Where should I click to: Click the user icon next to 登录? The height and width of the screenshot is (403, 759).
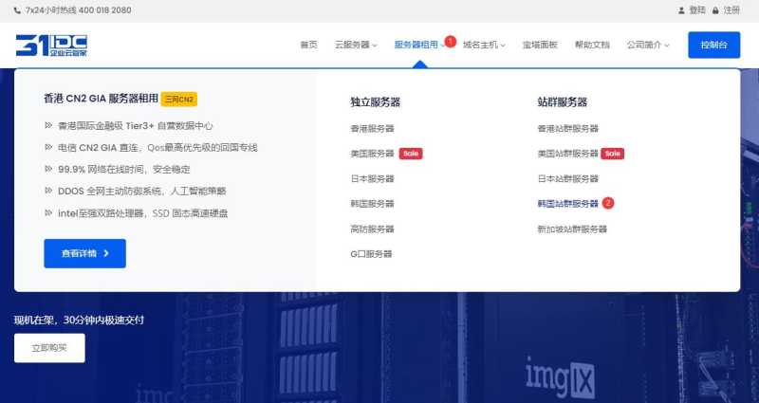(681, 10)
